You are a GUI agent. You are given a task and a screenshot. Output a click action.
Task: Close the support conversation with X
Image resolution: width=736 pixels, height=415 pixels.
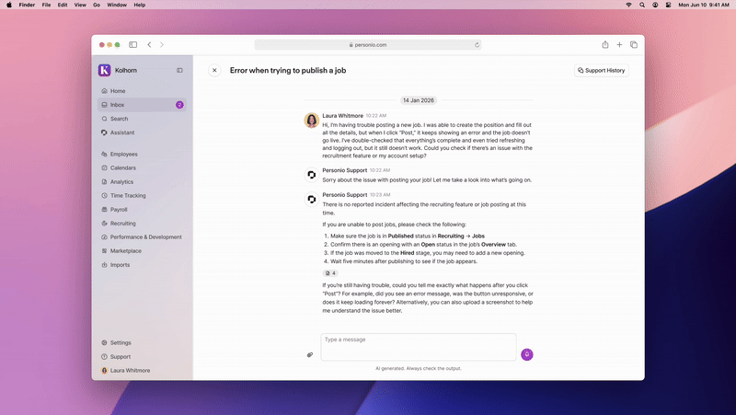click(x=214, y=70)
